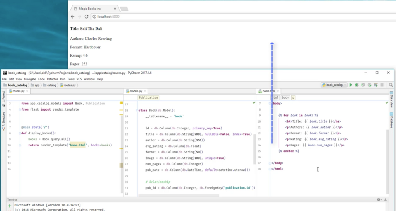Open the Edit menu

(x=11, y=79)
